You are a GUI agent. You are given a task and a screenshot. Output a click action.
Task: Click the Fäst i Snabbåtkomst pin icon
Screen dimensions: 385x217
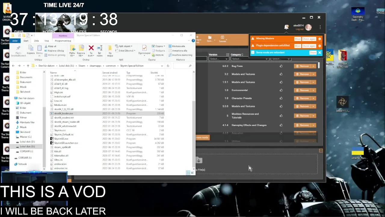tap(18, 48)
